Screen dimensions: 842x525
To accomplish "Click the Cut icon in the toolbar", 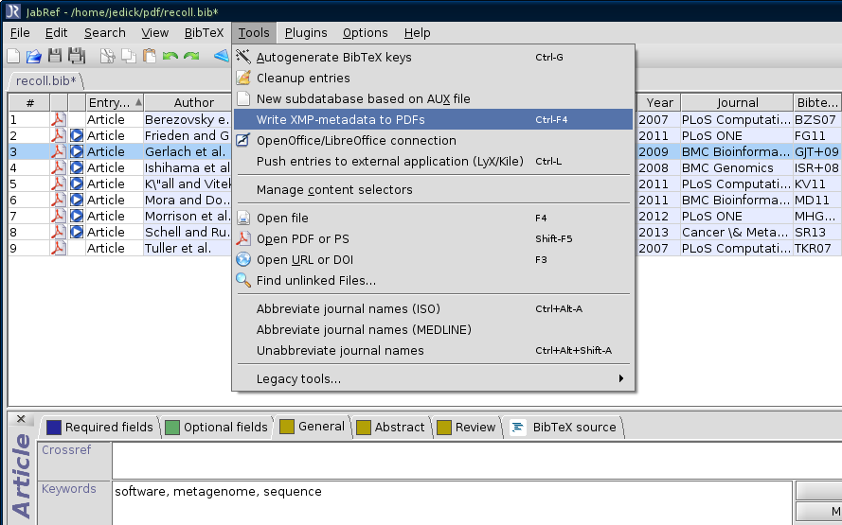I will pos(107,57).
